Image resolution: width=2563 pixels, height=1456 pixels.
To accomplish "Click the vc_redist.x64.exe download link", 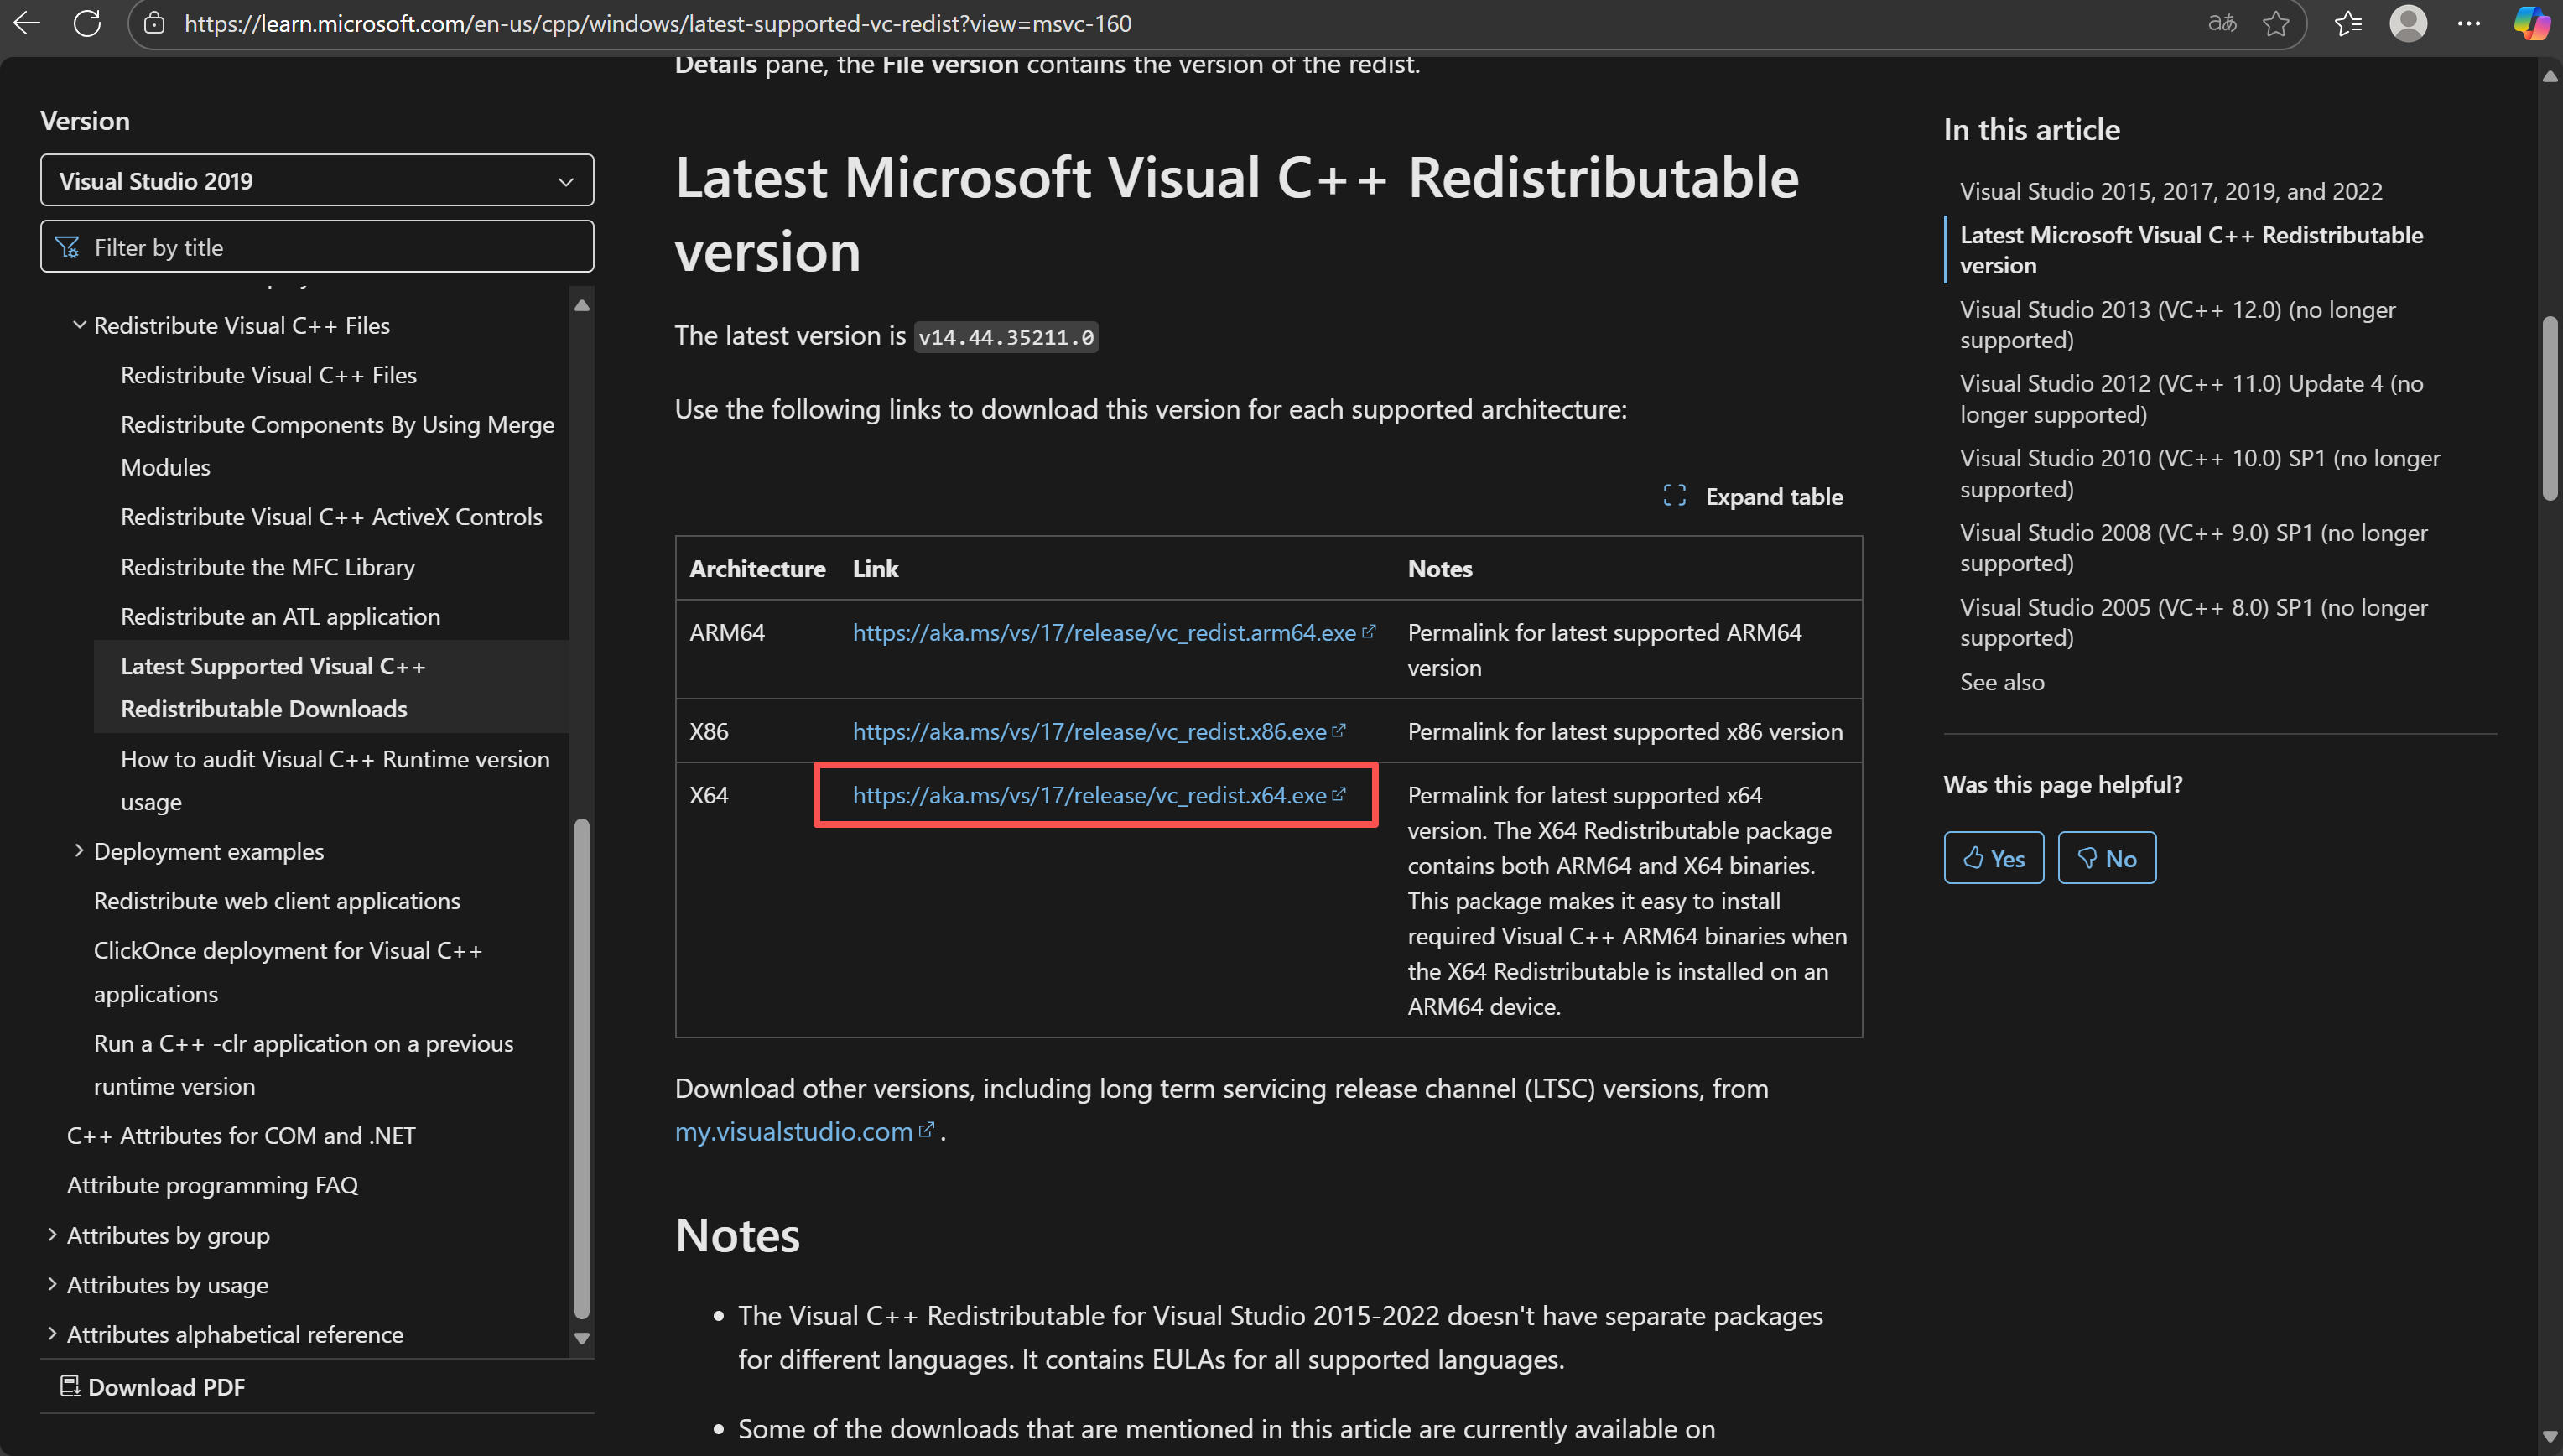I will tap(1099, 796).
